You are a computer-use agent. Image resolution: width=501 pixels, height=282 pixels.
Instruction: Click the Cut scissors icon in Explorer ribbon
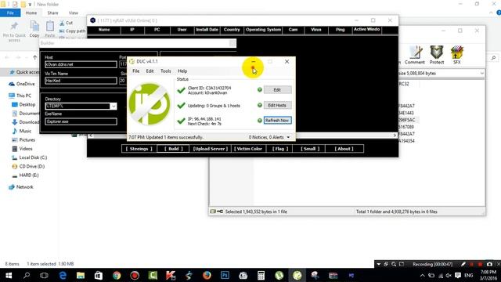click(x=62, y=23)
